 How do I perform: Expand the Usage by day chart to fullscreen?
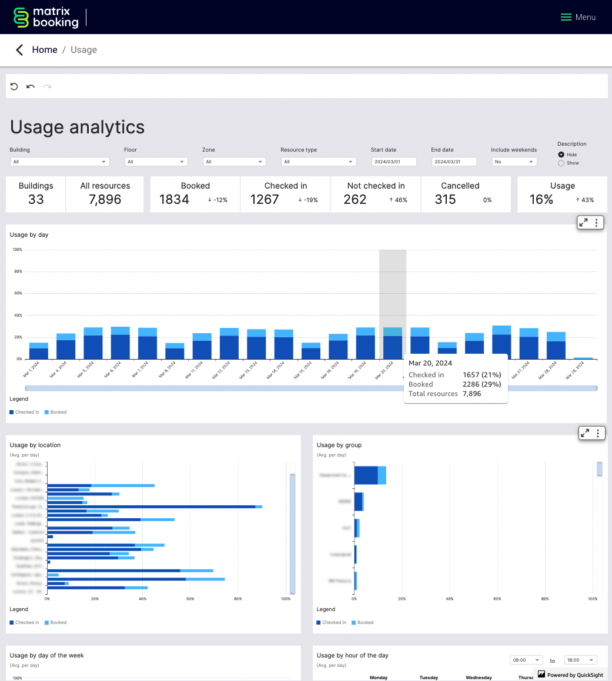[x=583, y=222]
